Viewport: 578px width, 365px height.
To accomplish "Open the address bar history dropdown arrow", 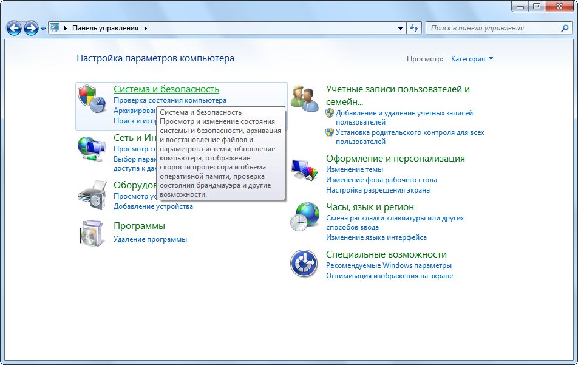I will tap(400, 28).
